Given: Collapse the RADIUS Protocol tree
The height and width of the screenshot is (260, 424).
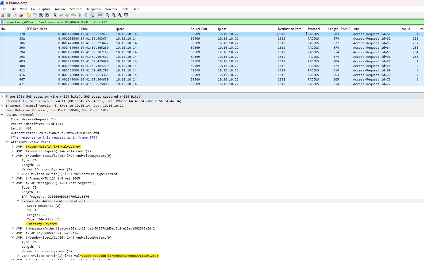Looking at the screenshot, I should [2, 115].
